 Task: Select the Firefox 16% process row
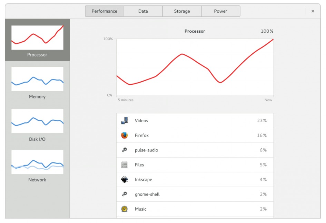point(195,135)
